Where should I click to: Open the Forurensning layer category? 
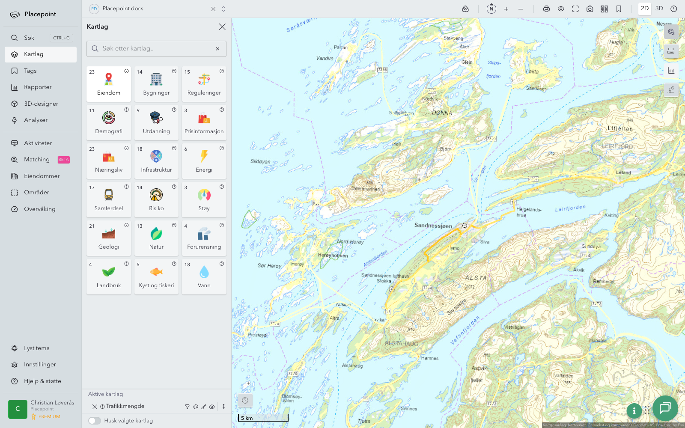tap(204, 238)
